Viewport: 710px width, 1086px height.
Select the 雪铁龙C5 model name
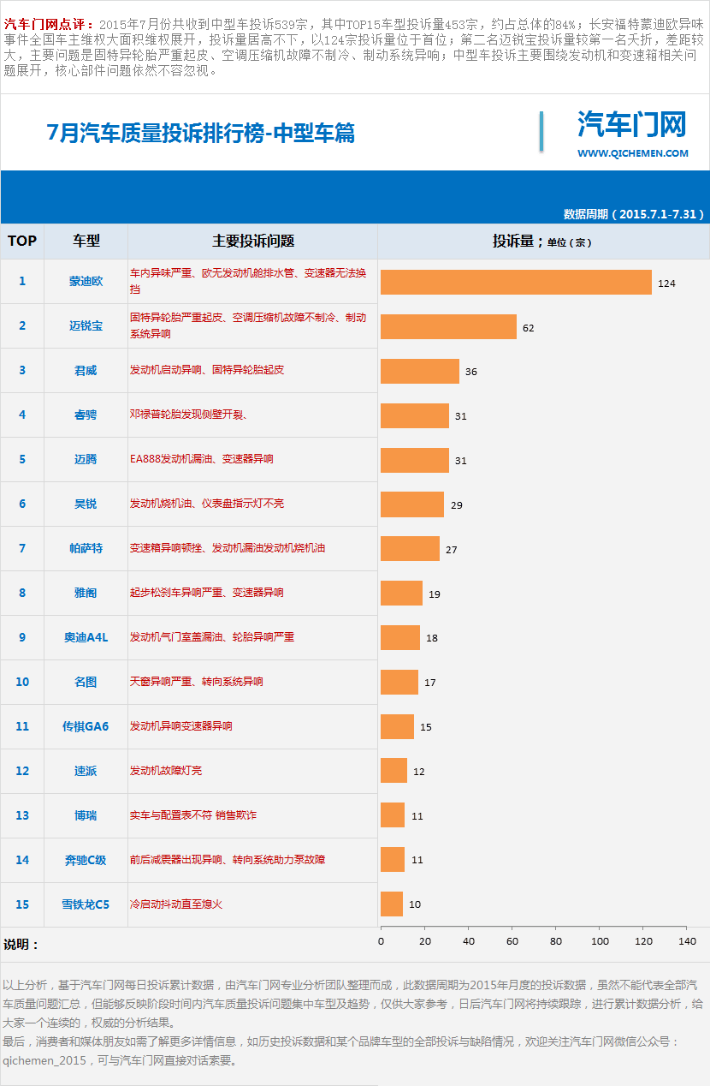(x=86, y=904)
